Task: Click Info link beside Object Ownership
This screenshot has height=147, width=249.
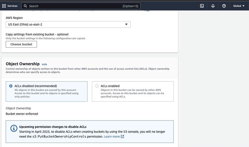Action: [x=44, y=64]
